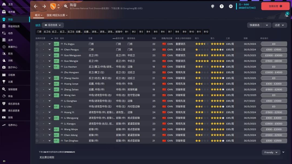Open the 主页 home icon in sidebar
Viewport: 292px width, 164px height.
[4, 4]
